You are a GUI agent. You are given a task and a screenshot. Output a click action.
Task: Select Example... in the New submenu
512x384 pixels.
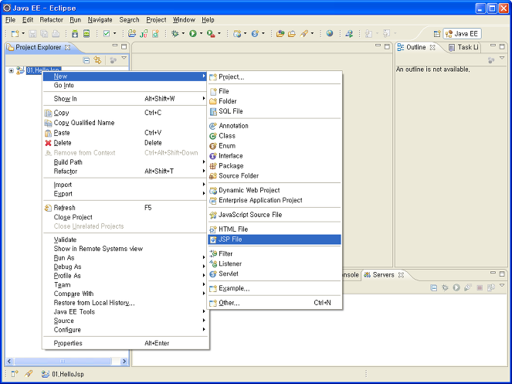(x=275, y=288)
